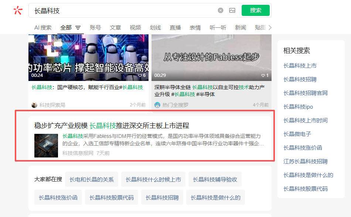The image size is (351, 217).
Task: Click the 长晶科技是做什么的 chip under 大家都在搜
Action: [x=215, y=197]
